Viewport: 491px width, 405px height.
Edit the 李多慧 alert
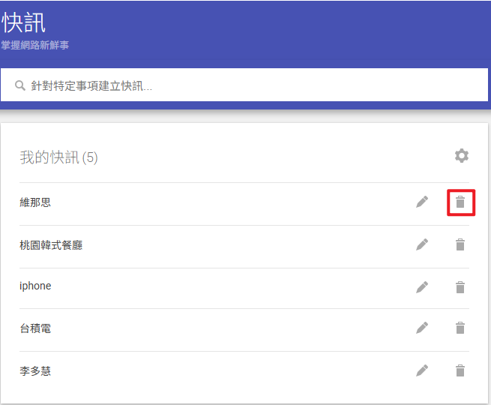[x=423, y=370]
